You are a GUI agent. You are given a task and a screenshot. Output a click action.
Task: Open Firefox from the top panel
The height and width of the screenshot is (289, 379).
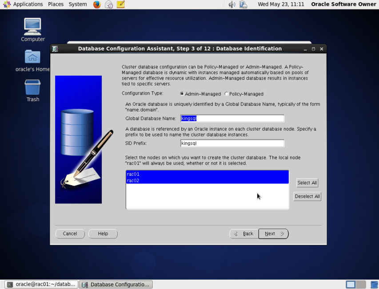point(96,4)
